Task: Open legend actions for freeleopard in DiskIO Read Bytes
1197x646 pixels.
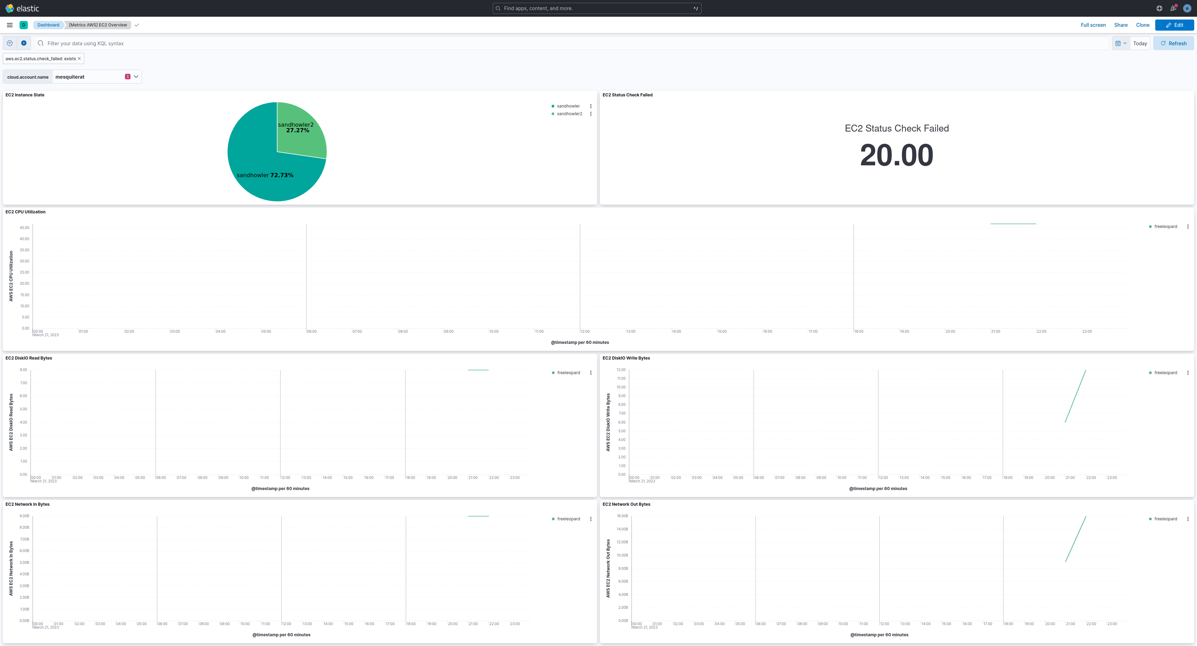Action: point(590,372)
